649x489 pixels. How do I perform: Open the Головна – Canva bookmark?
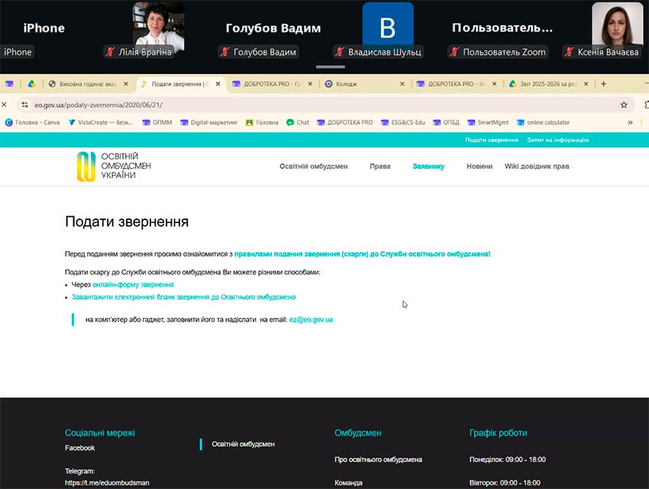pos(32,122)
